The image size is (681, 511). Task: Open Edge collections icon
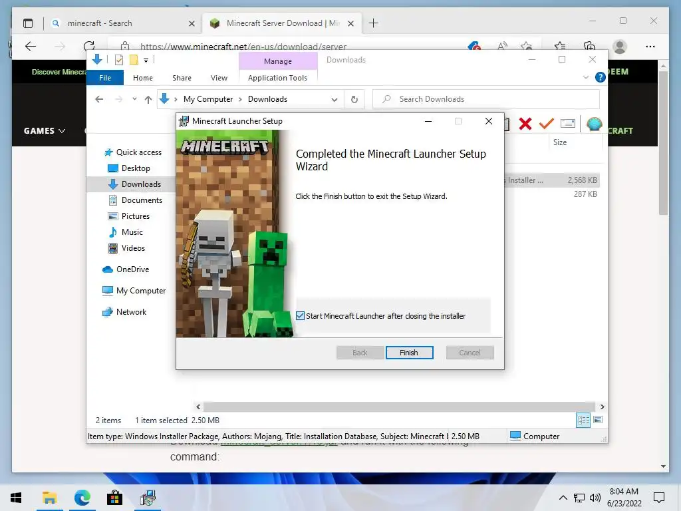589,46
